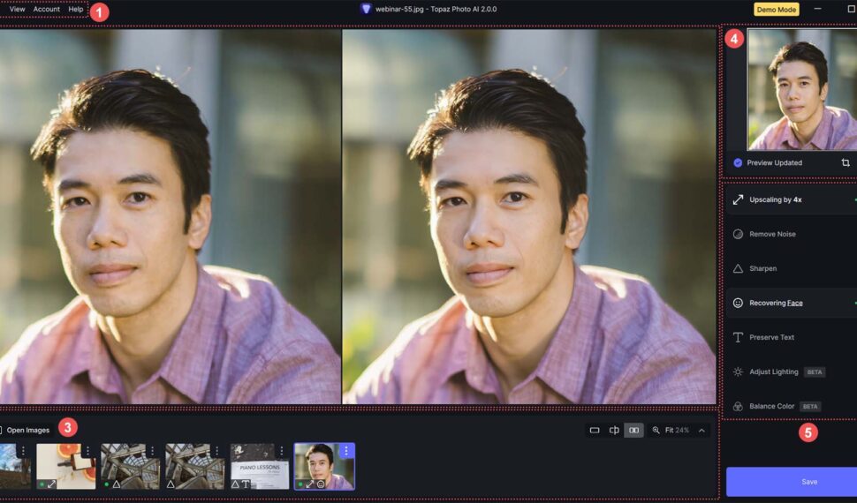Click the Recovering Face smiley icon
The width and height of the screenshot is (857, 503).
pos(738,303)
